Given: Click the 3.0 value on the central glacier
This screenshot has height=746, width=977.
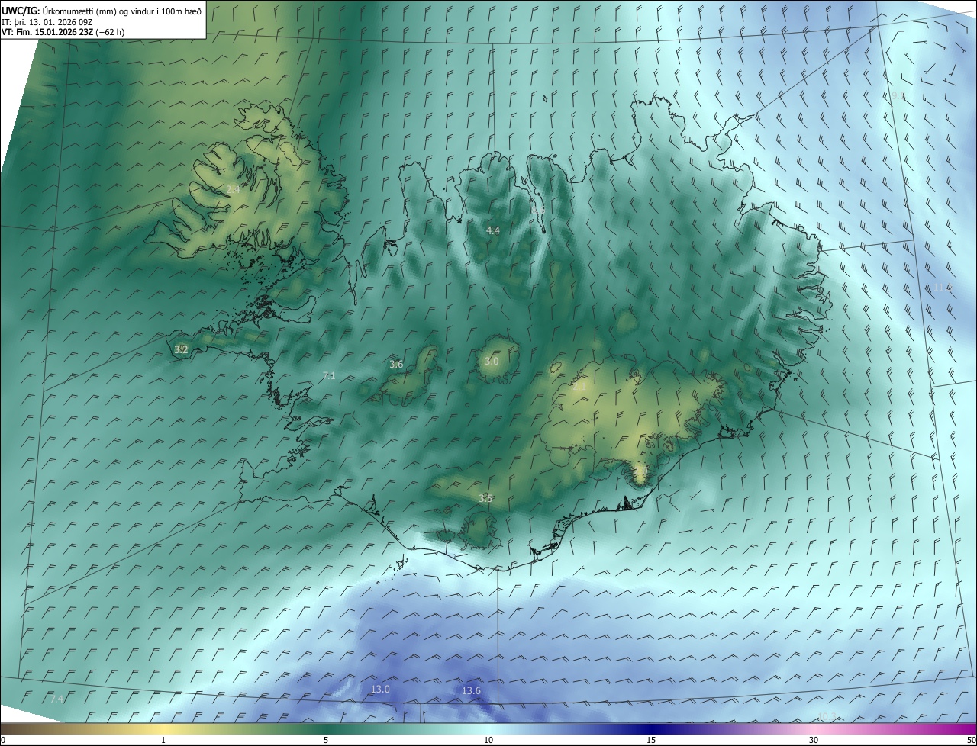Looking at the screenshot, I should click(492, 361).
